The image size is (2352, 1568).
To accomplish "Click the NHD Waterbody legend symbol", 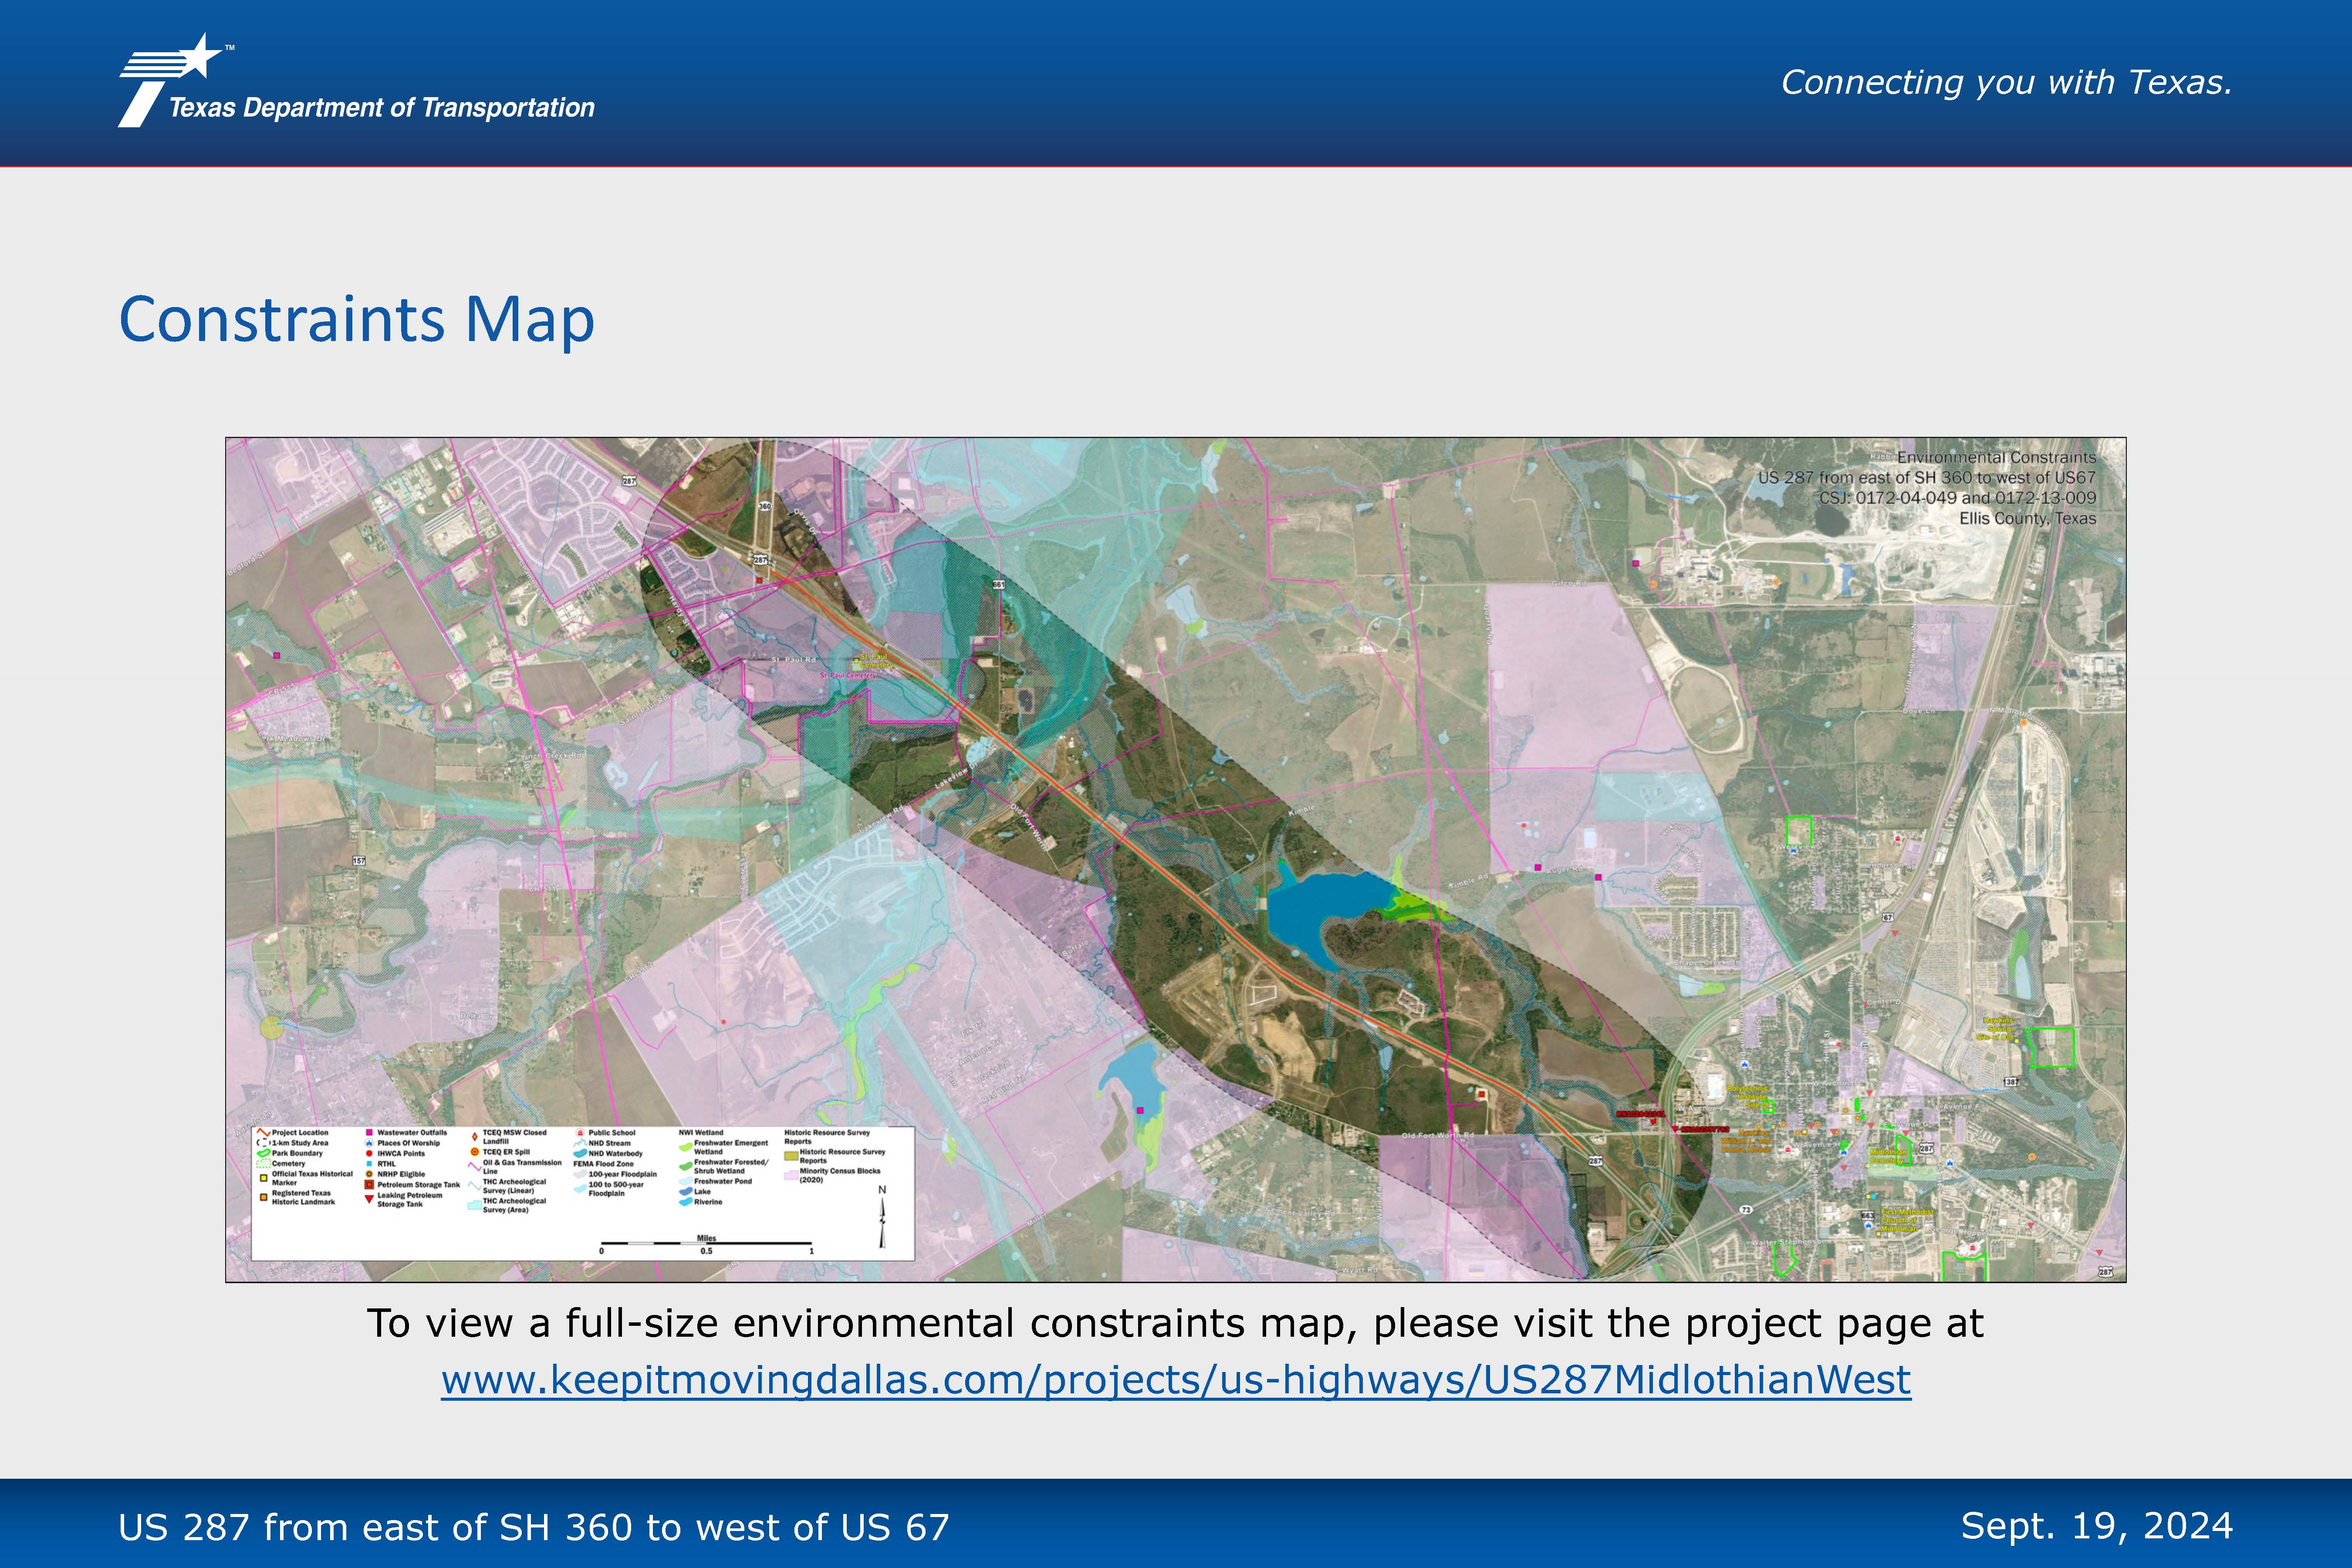I will [580, 1154].
